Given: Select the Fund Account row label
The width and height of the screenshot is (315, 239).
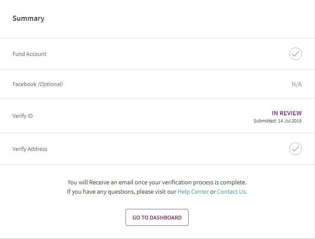Looking at the screenshot, I should [x=30, y=54].
